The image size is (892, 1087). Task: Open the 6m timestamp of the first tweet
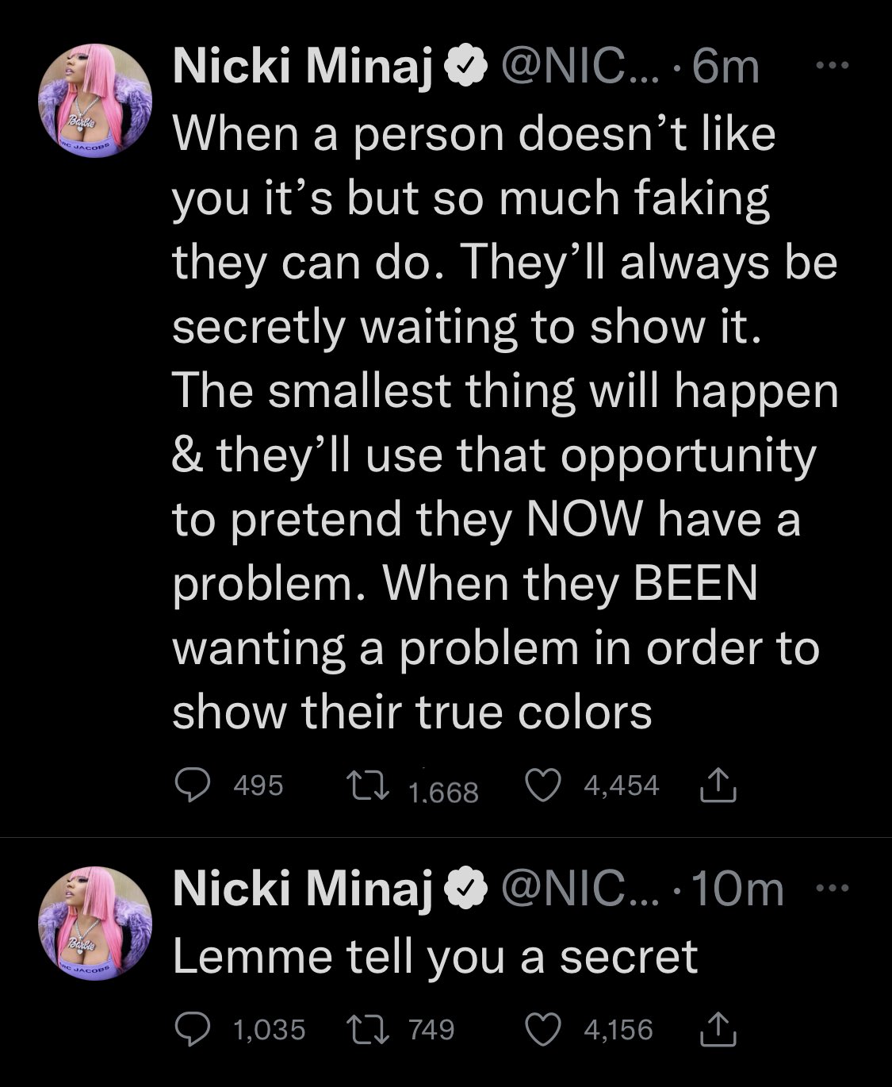(x=725, y=67)
